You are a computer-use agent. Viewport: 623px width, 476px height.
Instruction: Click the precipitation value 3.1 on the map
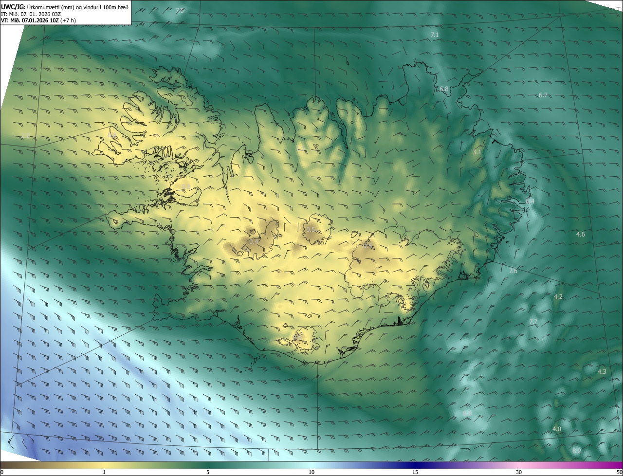477,152
